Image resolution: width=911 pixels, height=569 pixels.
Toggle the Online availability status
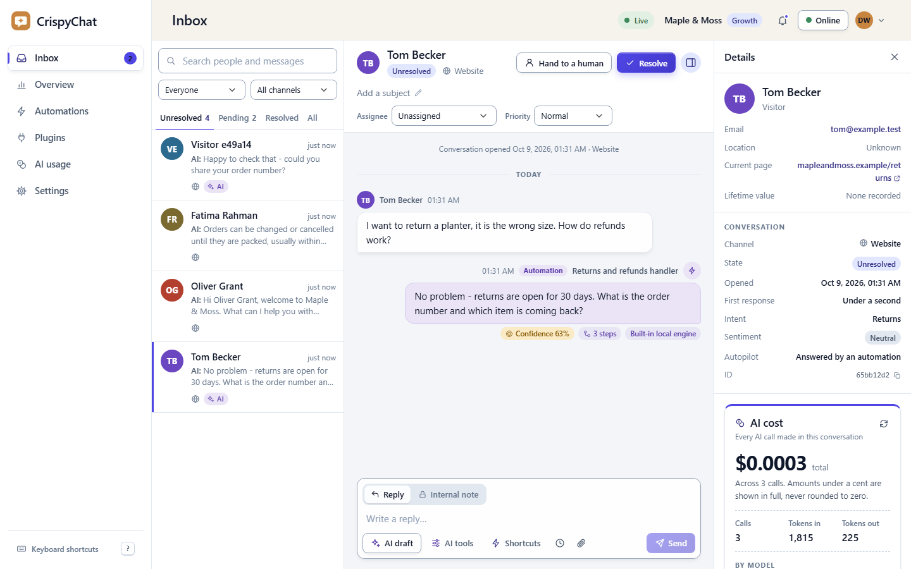822,20
